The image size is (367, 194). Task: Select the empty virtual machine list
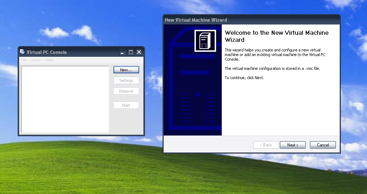point(65,99)
